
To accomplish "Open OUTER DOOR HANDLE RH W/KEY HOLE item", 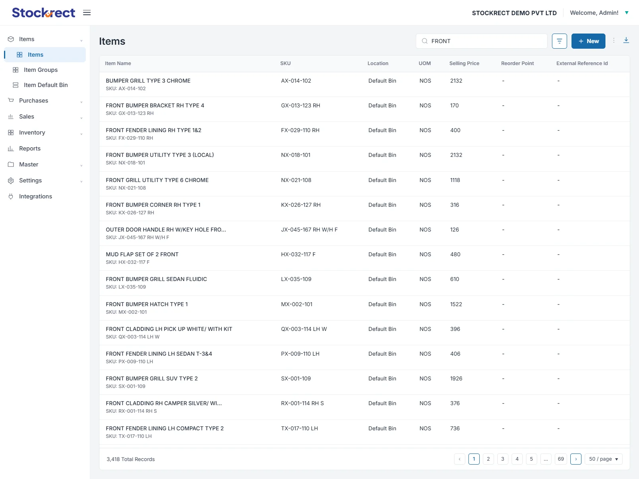I will click(x=166, y=230).
